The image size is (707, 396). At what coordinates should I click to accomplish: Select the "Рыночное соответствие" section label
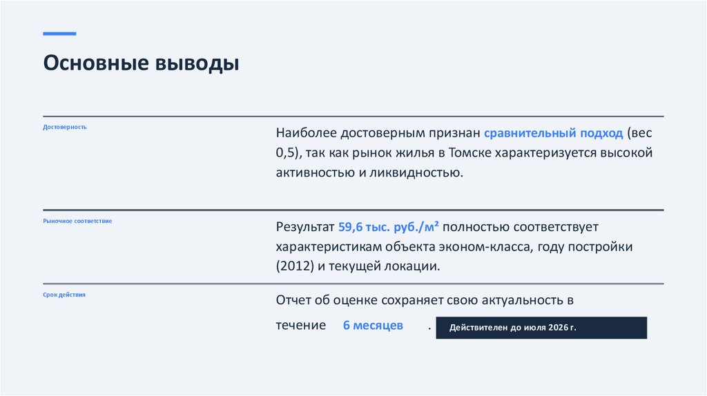pos(77,221)
